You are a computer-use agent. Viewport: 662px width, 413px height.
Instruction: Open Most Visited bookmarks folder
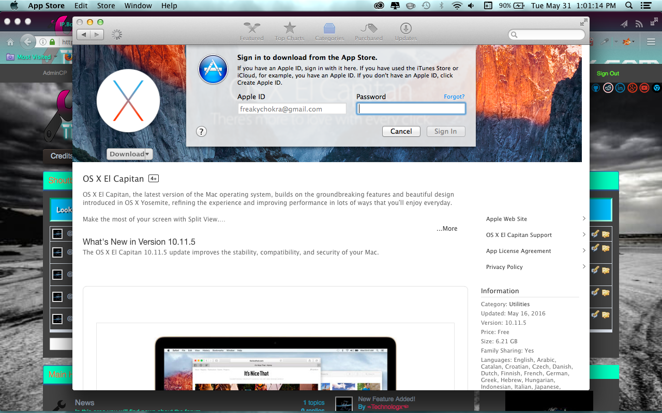pyautogui.click(x=33, y=57)
